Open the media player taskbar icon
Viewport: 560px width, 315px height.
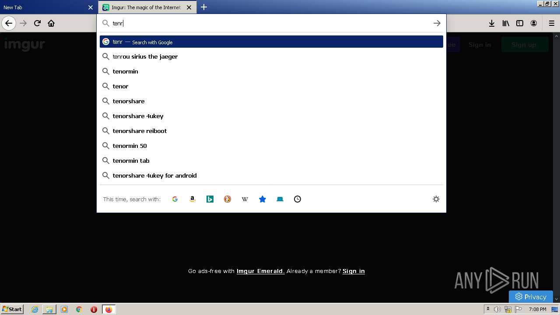point(64,309)
